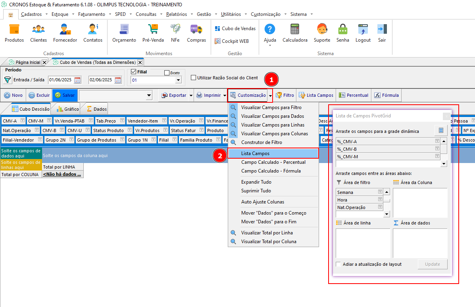Select Lista Campos in Customização menu

(273, 153)
